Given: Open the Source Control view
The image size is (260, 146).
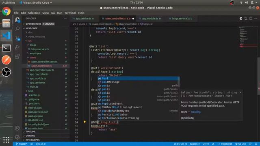Looking at the screenshot, I should [17, 38].
